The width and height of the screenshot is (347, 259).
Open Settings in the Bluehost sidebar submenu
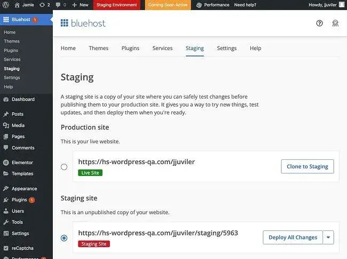(x=12, y=78)
